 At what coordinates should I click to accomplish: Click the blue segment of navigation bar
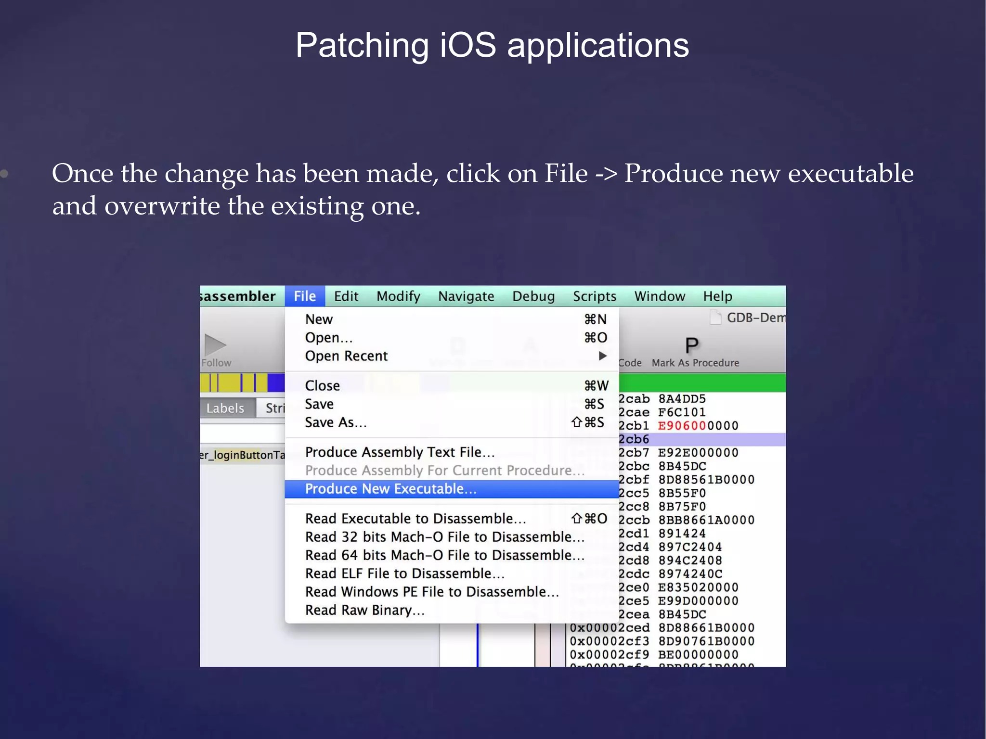(276, 382)
